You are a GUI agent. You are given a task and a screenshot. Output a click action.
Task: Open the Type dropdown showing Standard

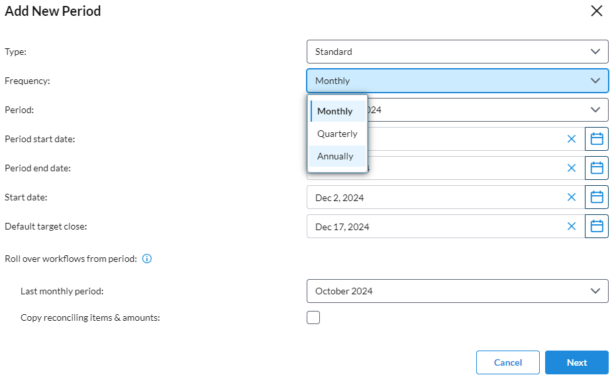458,52
